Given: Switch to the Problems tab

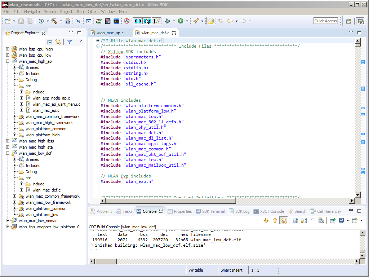Looking at the screenshot, I should pos(101,211).
